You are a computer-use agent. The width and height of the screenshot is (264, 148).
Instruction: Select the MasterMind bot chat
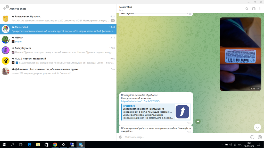pyautogui.click(x=58, y=29)
